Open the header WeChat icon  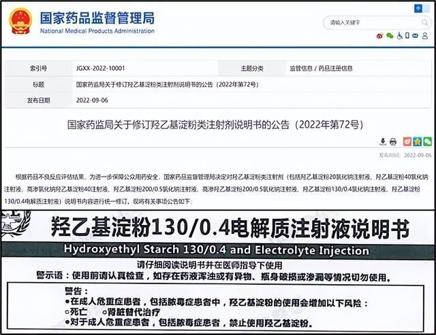(x=390, y=35)
